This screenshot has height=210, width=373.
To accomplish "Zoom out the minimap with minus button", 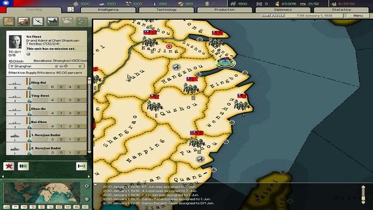I will pos(87,199).
